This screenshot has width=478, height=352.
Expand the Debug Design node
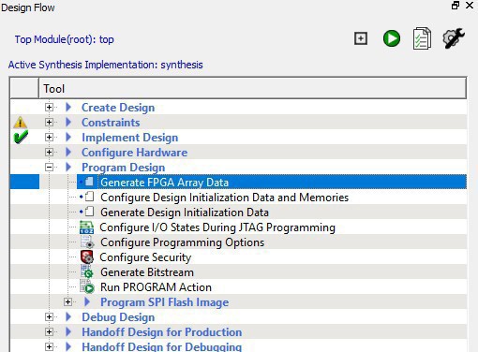pos(49,317)
